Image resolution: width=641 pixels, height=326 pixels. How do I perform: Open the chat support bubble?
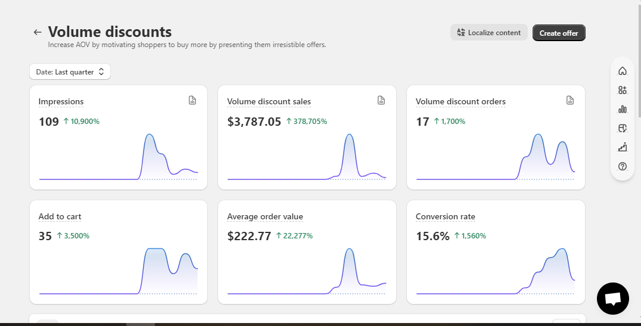click(x=612, y=299)
